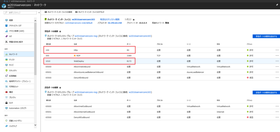Click the 拡張機能 extensions icon
Viewport: 280px width, 132px height.
pyautogui.click(x=7, y=76)
